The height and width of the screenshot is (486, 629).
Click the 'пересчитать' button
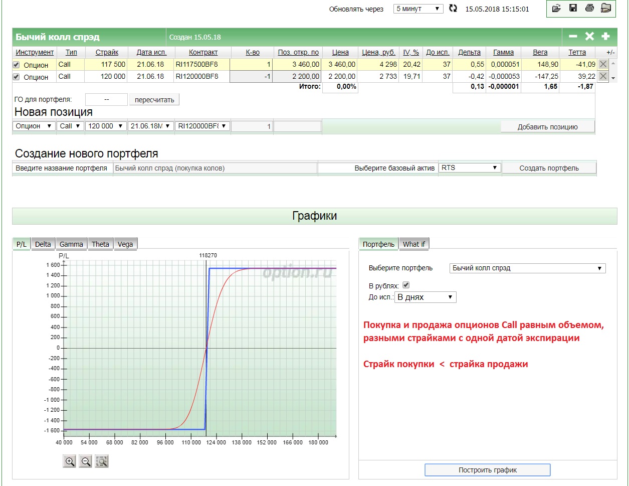tap(154, 100)
